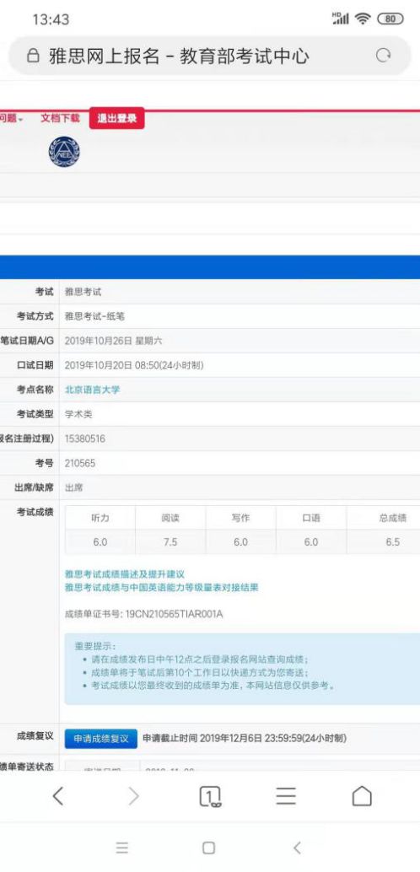
Task: Open the browser tabs switcher icon
Action: [210, 796]
